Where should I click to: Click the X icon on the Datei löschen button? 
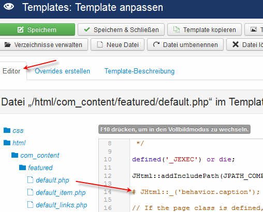[x=236, y=44]
